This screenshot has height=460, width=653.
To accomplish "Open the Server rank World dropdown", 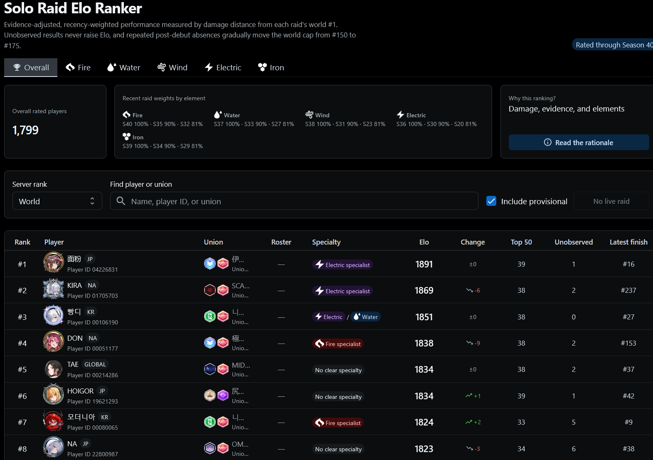I will click(x=57, y=201).
